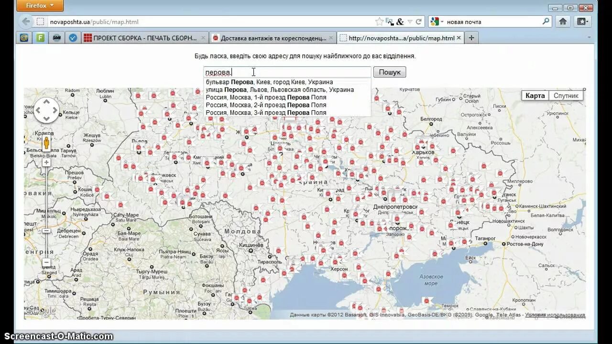Viewport: 612px width, 344px height.
Task: Click the 'Белгород' city label
Action: point(431,118)
